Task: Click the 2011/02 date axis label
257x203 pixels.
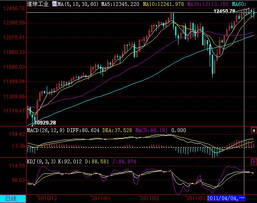Action: click(x=150, y=198)
